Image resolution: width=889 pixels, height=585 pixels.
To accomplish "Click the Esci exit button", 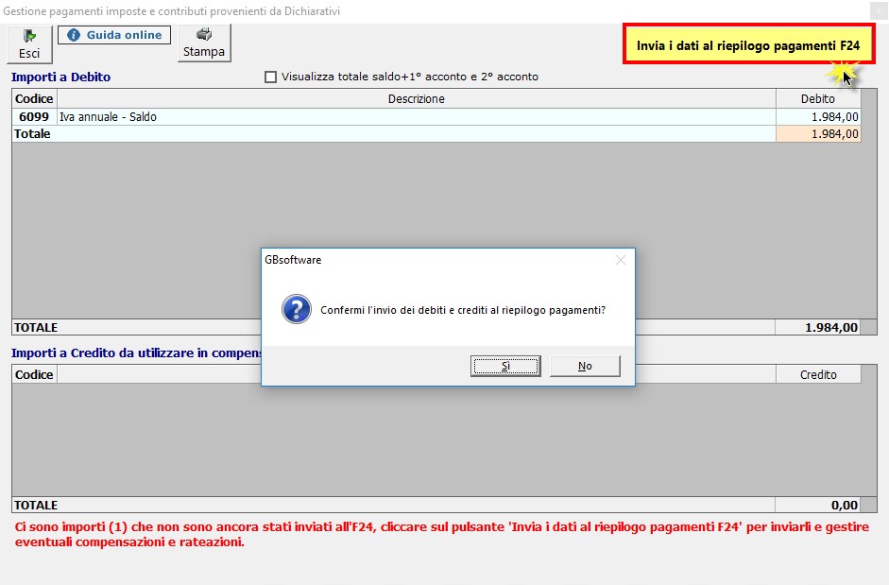I will point(29,43).
